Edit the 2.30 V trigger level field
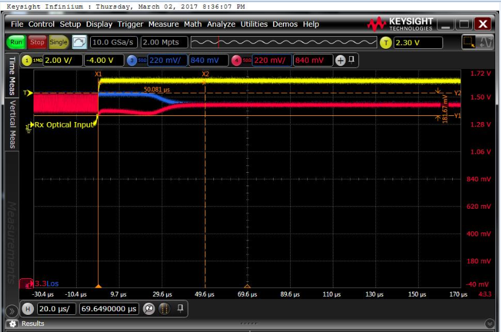The height and width of the screenshot is (332, 501). (x=418, y=43)
